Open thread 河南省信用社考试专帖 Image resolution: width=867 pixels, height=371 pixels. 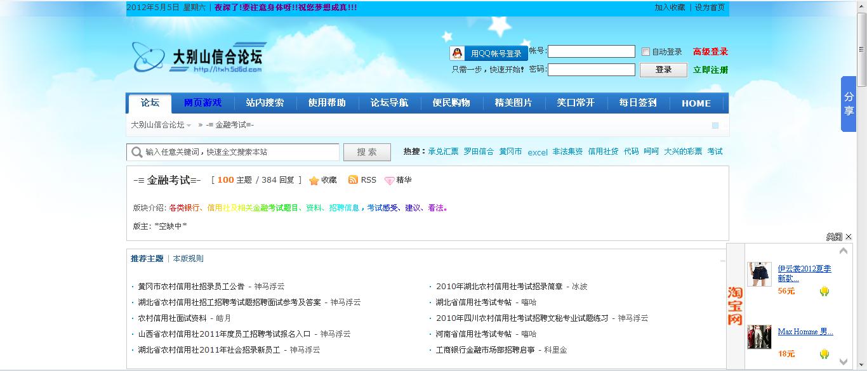tap(473, 334)
